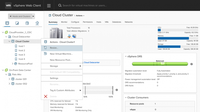Click the info icon beside the DRS balance bar
The image size is (200, 112).
pos(191,64)
